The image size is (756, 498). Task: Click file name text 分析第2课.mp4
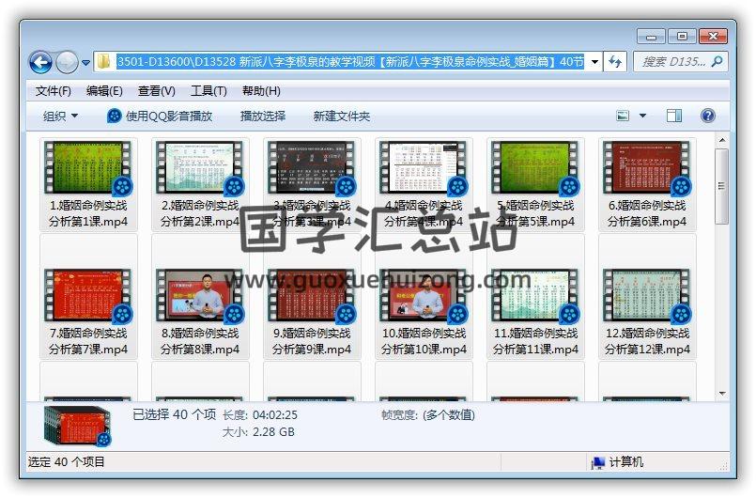tap(200, 222)
